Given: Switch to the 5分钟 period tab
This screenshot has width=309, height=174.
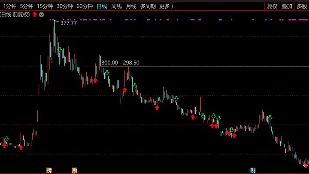Looking at the screenshot, I should pos(27,6).
